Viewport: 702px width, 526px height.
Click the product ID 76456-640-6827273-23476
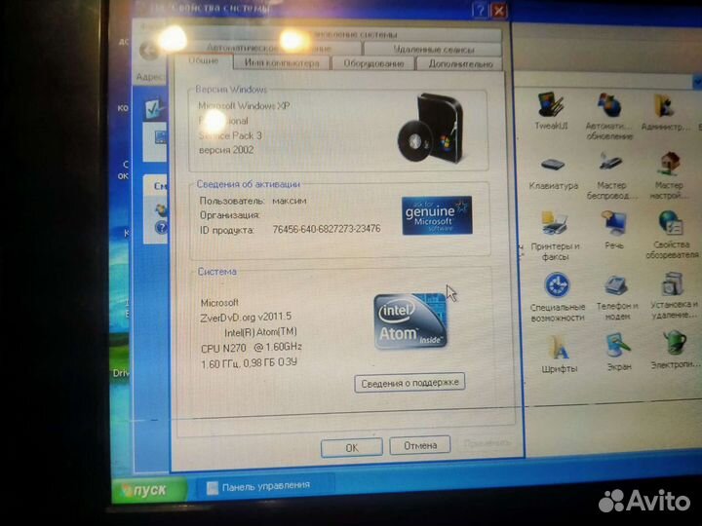(327, 229)
